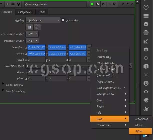Open the Metadata toolbar tag icon
The height and width of the screenshot is (140, 153).
(x=146, y=100)
